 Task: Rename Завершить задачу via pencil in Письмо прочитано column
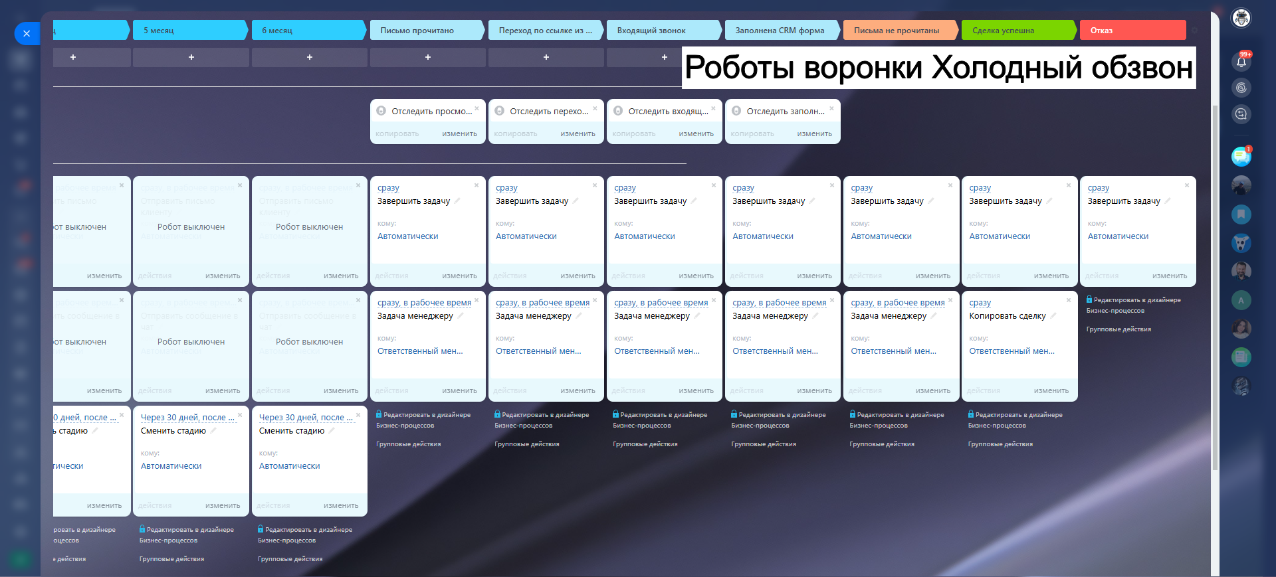click(x=457, y=201)
